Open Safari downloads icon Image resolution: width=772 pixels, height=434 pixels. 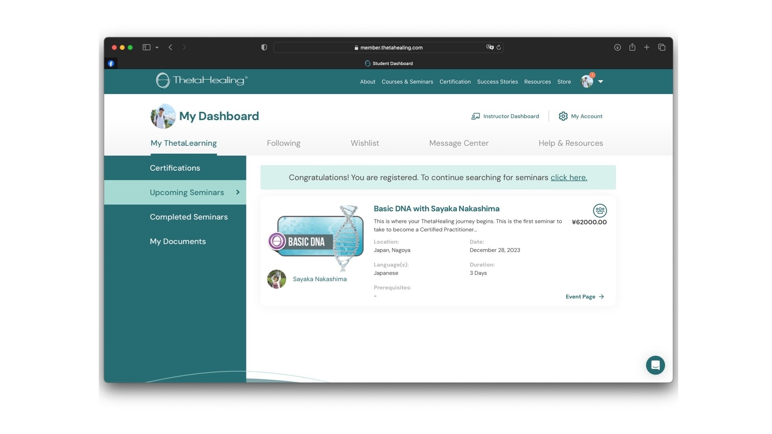(617, 47)
